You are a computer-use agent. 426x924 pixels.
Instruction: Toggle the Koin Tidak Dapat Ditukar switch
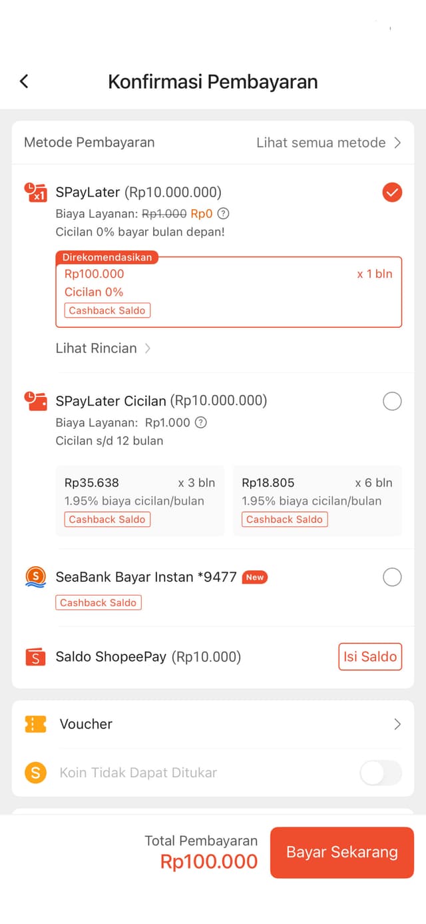380,773
